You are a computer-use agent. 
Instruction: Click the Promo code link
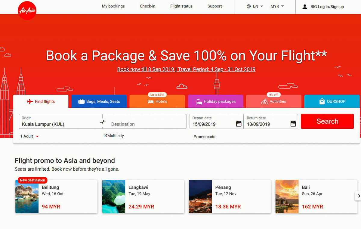(205, 137)
